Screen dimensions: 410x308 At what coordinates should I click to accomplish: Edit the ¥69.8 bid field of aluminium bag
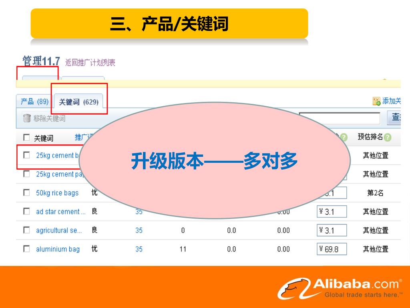pyautogui.click(x=332, y=249)
